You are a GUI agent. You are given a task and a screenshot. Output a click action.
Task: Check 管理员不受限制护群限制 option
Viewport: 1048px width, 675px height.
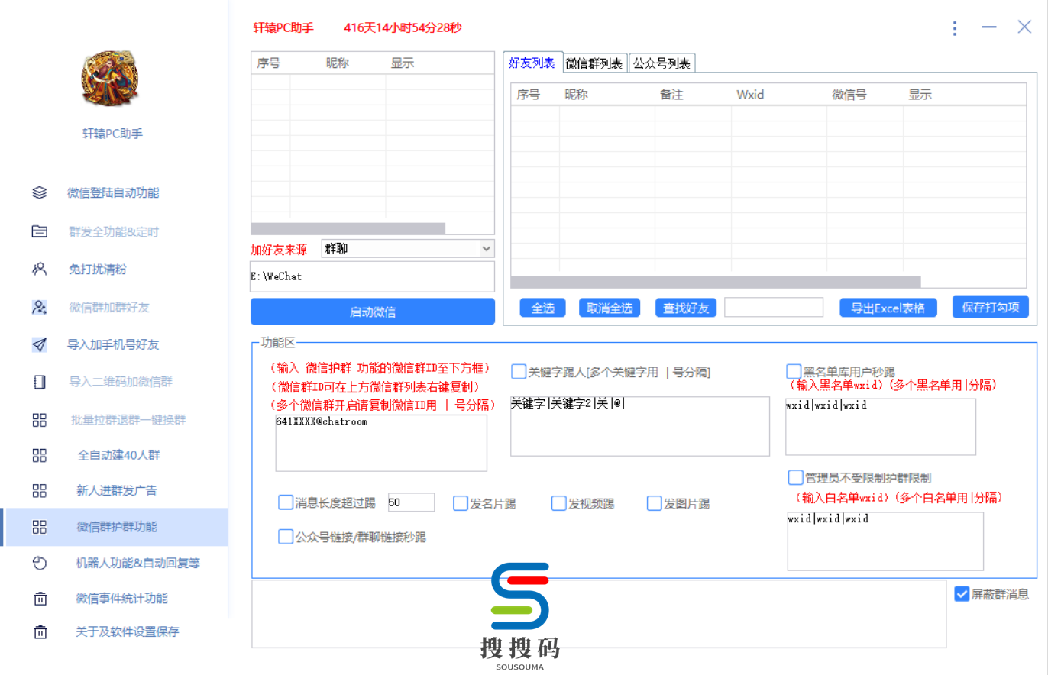point(795,478)
